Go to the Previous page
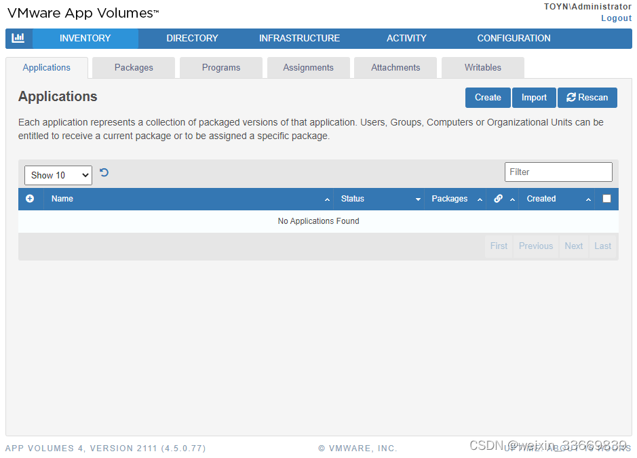Viewport: 637px width, 458px height. [536, 246]
